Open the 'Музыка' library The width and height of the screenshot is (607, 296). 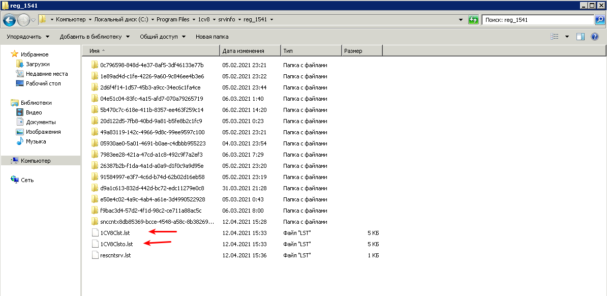click(x=36, y=141)
